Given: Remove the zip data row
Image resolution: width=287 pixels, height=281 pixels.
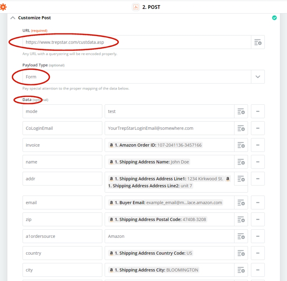Looking at the screenshot, I should click(258, 219).
